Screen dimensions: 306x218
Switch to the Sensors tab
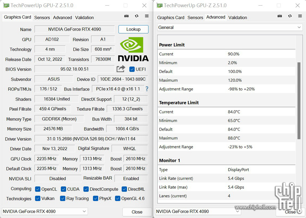[42, 17]
